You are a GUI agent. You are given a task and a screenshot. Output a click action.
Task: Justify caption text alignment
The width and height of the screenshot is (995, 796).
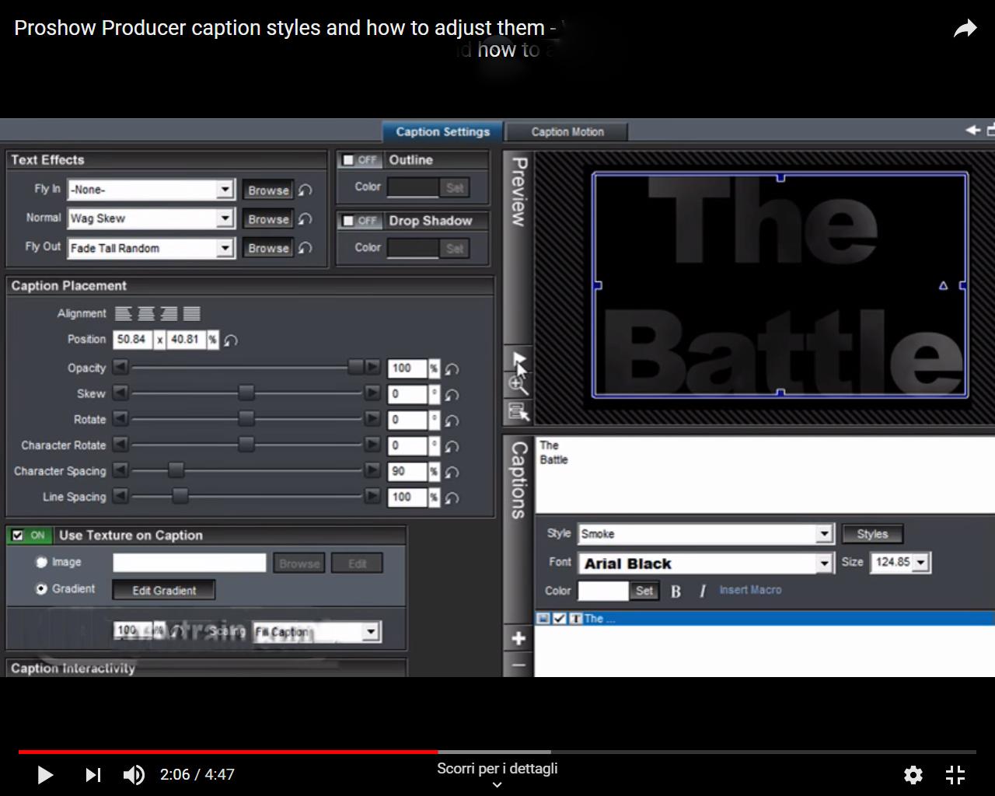[191, 313]
